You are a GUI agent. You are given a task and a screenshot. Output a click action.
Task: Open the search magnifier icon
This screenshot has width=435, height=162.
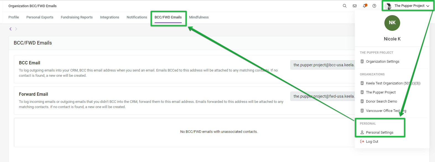pyautogui.click(x=345, y=6)
